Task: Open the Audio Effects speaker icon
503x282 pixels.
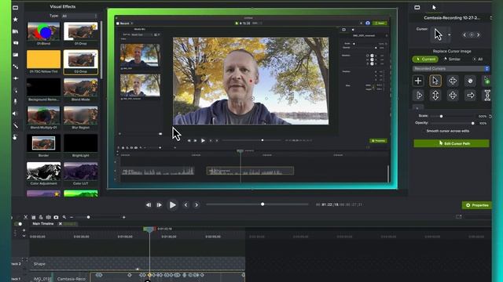Action: 16,114
